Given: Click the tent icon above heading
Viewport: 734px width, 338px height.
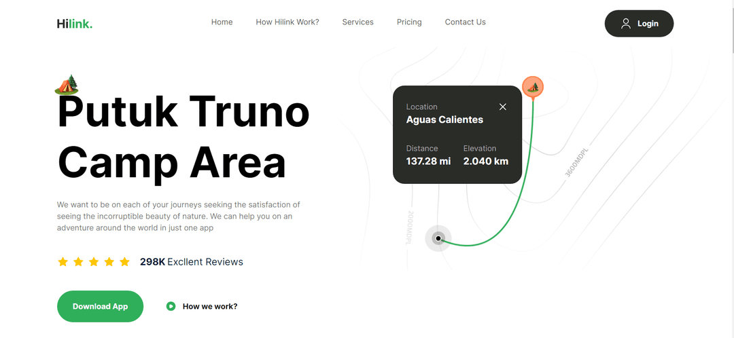Looking at the screenshot, I should pos(67,85).
